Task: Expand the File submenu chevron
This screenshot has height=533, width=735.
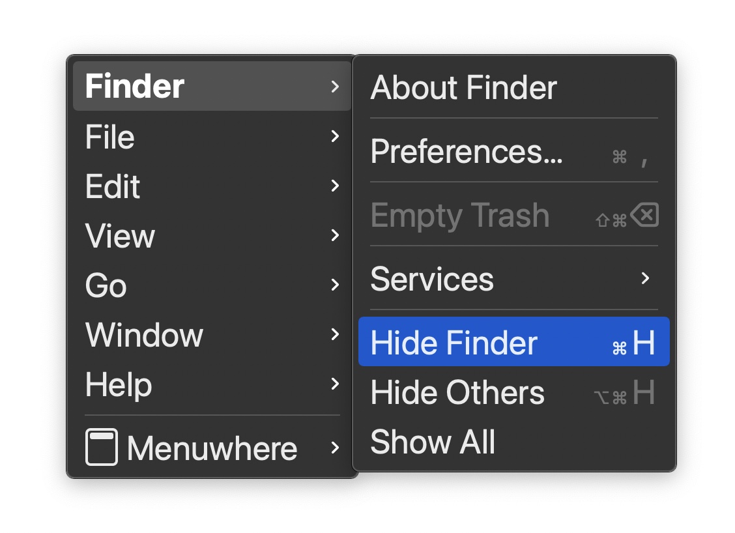Action: pos(335,136)
